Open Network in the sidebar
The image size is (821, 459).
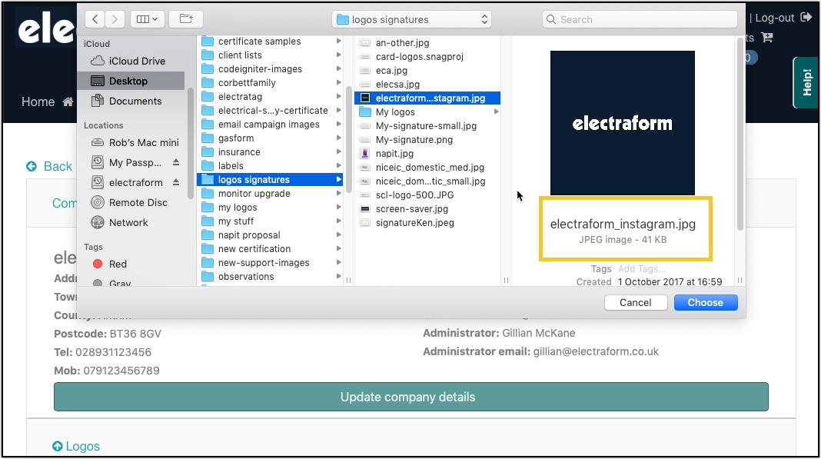click(x=131, y=222)
